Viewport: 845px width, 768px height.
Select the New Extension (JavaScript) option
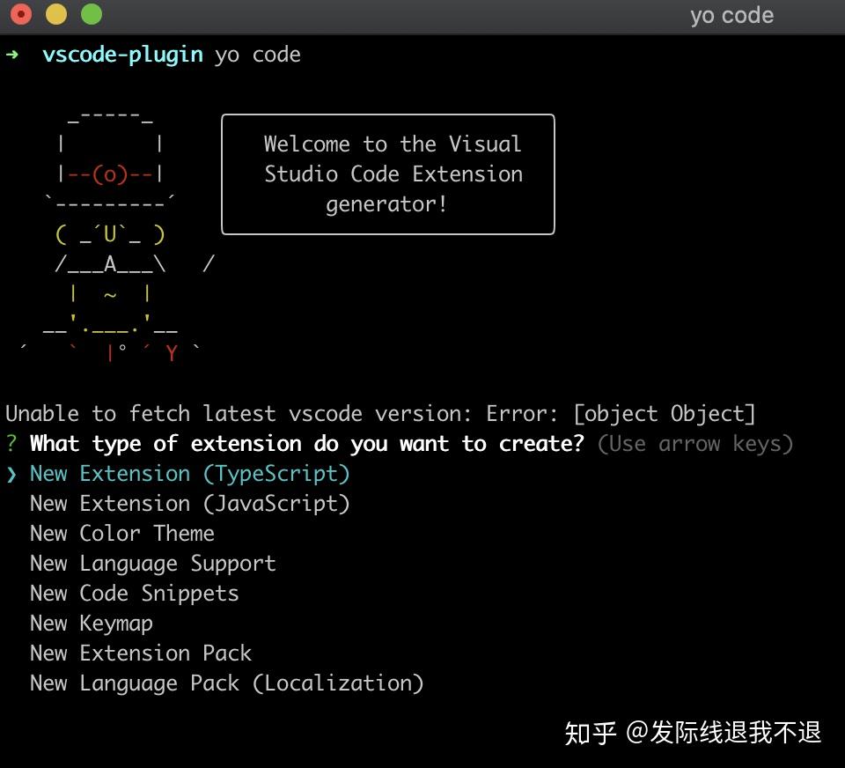pos(188,503)
